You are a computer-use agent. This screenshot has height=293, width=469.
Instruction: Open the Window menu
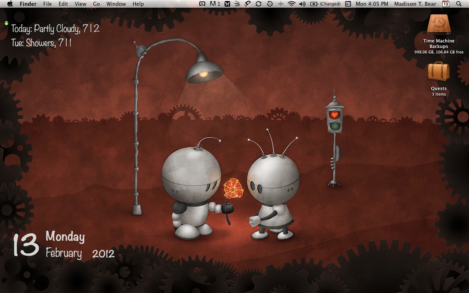116,4
